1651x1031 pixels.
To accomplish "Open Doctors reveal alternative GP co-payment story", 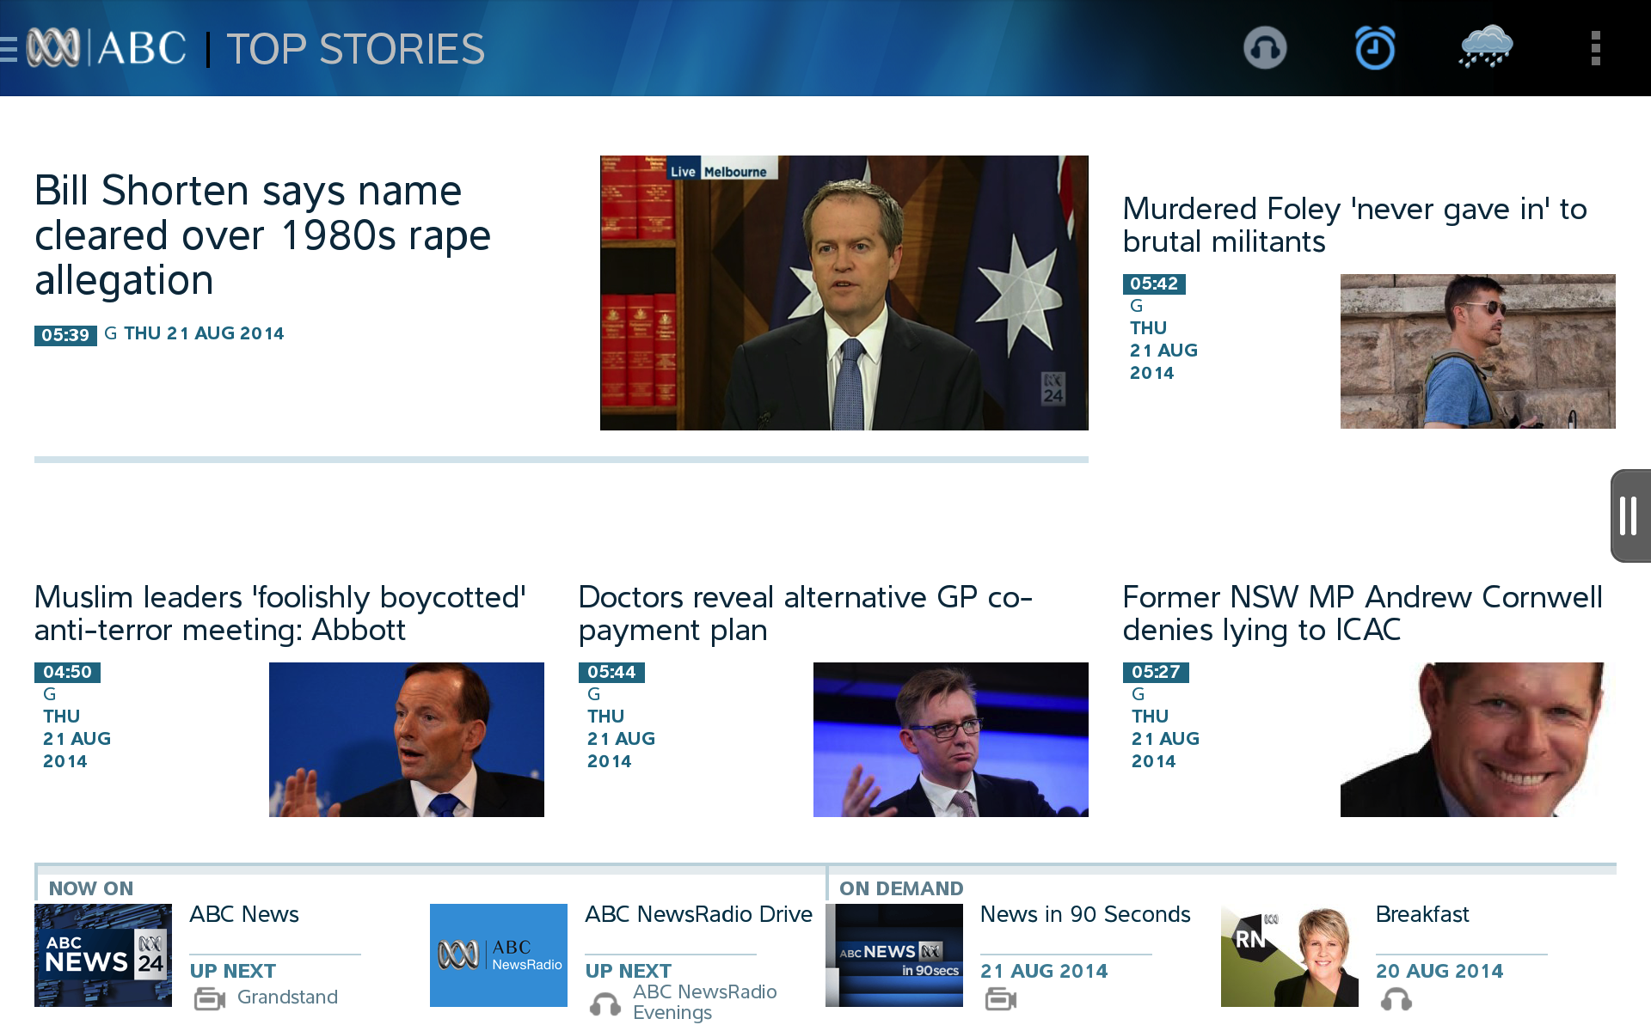I will pos(805,613).
